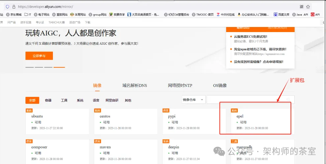Click 动手实践 in site navigation

click(26, 22)
